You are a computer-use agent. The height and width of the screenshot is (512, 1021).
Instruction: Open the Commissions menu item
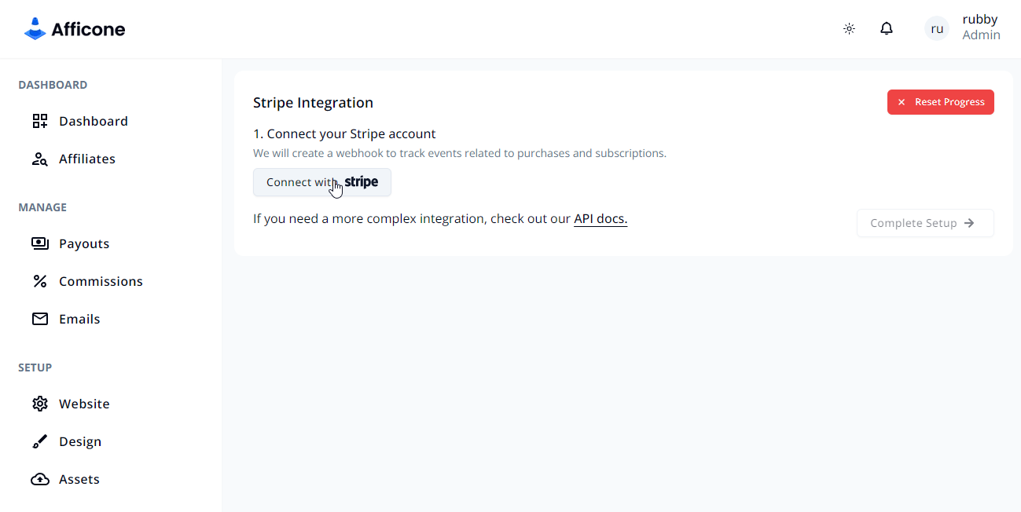click(x=101, y=281)
